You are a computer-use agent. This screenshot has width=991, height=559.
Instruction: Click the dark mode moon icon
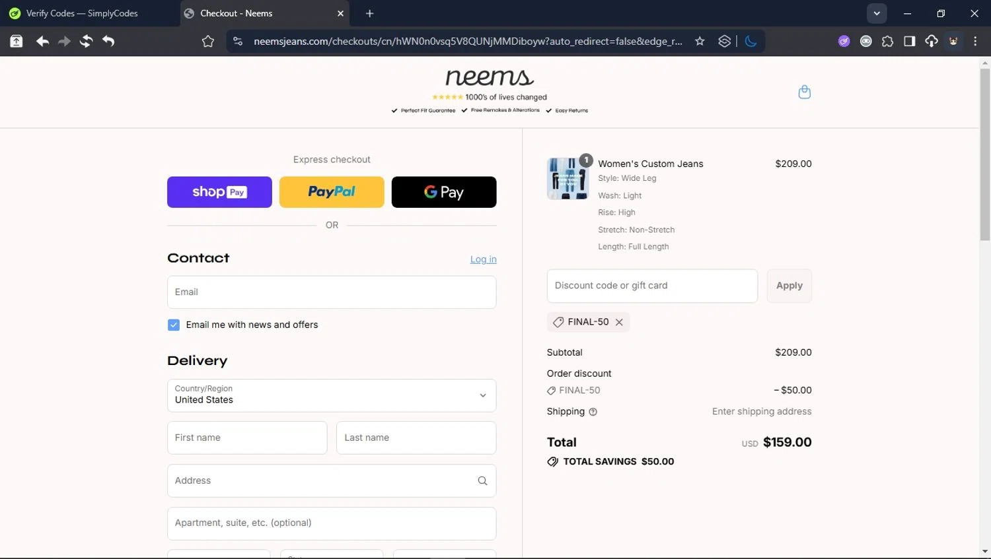pyautogui.click(x=751, y=41)
